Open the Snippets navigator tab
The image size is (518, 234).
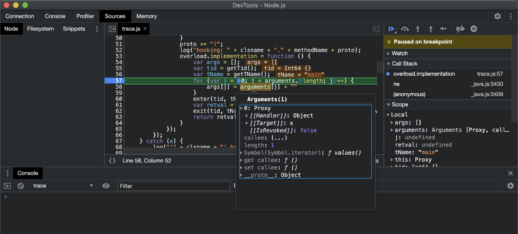coord(74,29)
